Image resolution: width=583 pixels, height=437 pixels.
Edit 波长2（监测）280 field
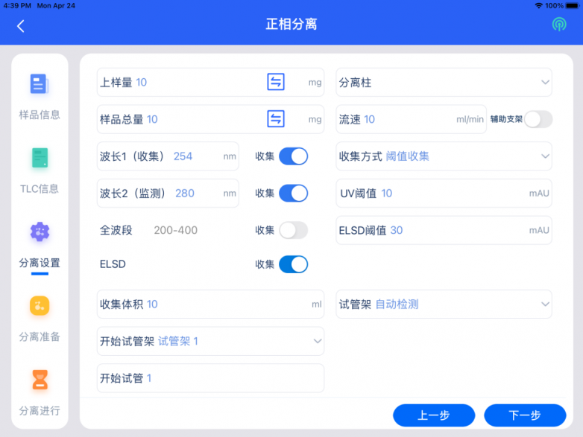click(x=168, y=193)
